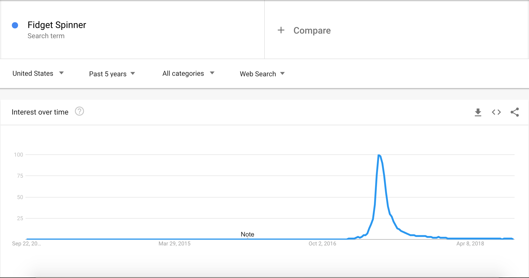The width and height of the screenshot is (529, 278).
Task: Expand the All categories dropdown
Action: [188, 74]
